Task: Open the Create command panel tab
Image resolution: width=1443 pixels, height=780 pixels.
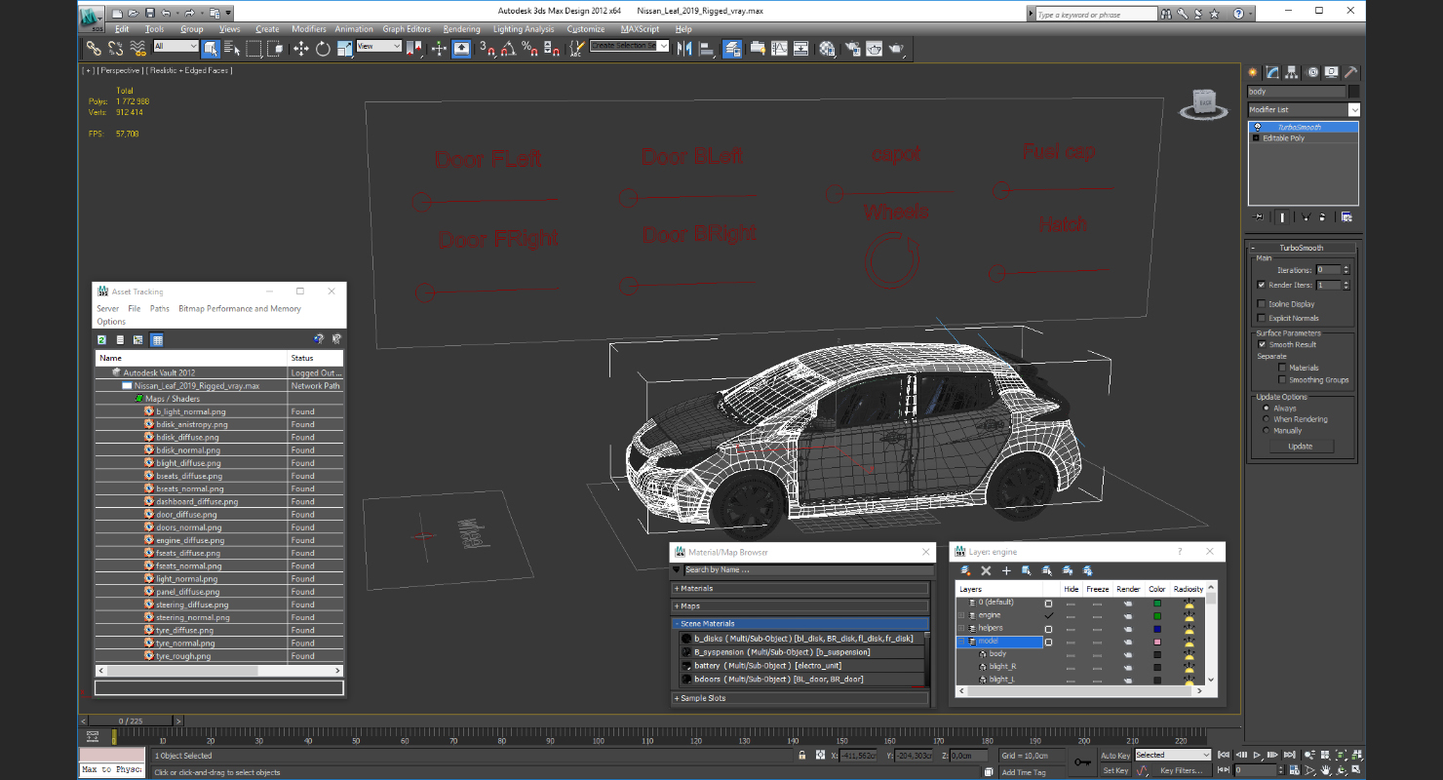Action: click(1253, 72)
